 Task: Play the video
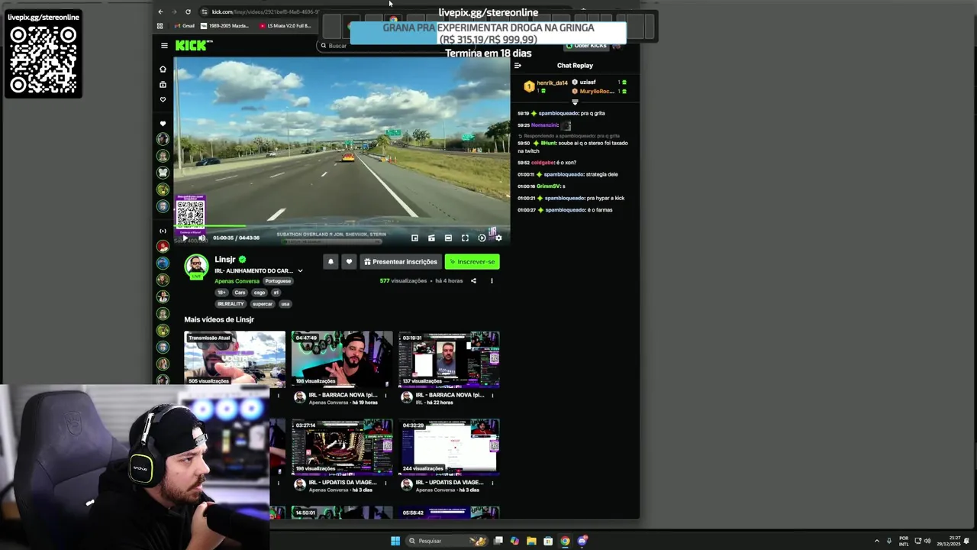point(185,238)
